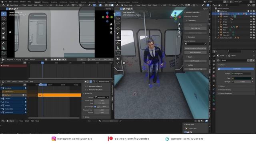Toggle Collection visibility eye in outliner

point(251,11)
